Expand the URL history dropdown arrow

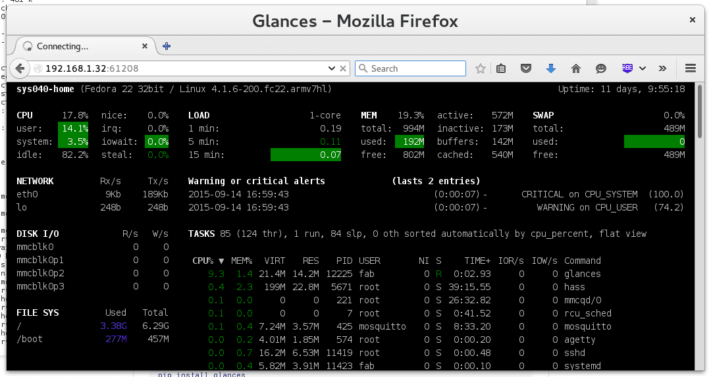[x=332, y=68]
